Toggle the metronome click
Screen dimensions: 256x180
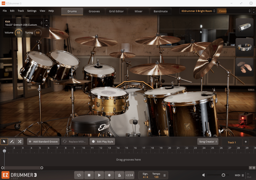(119, 175)
